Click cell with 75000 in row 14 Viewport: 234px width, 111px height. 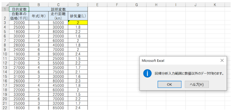(58, 72)
